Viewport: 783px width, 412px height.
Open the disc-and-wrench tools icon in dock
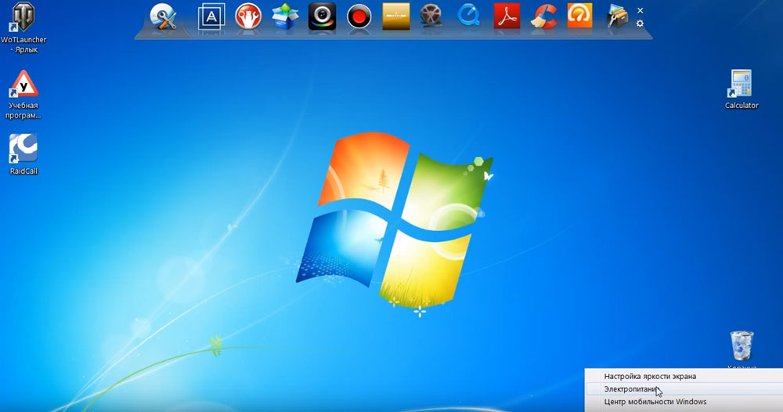click(164, 19)
